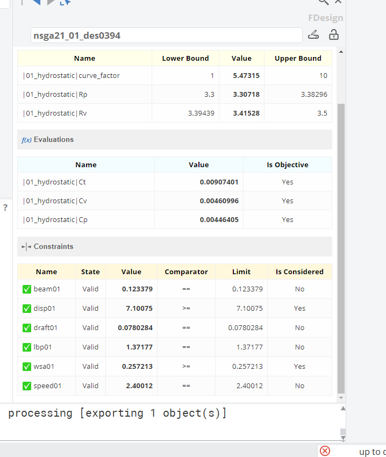Viewport: 386px width, 457px height.
Task: Click the question mark help icon
Action: point(5,208)
